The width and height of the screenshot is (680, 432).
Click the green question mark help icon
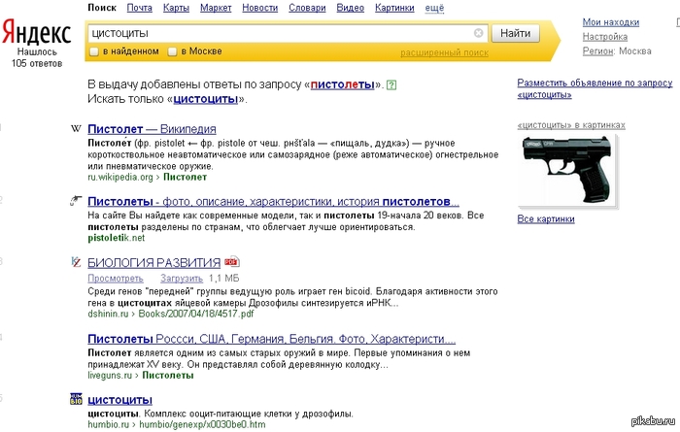coord(391,84)
